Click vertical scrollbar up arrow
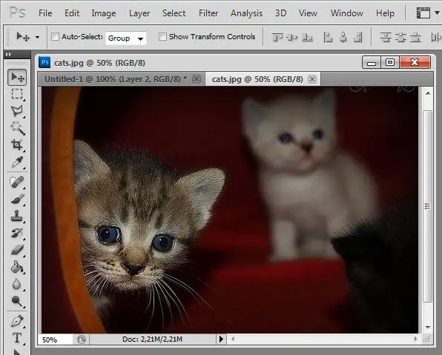The height and width of the screenshot is (355, 442). 428,94
